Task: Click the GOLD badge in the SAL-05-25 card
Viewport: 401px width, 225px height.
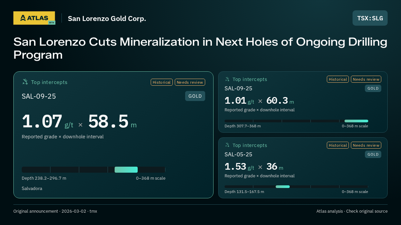Action: pos(373,154)
